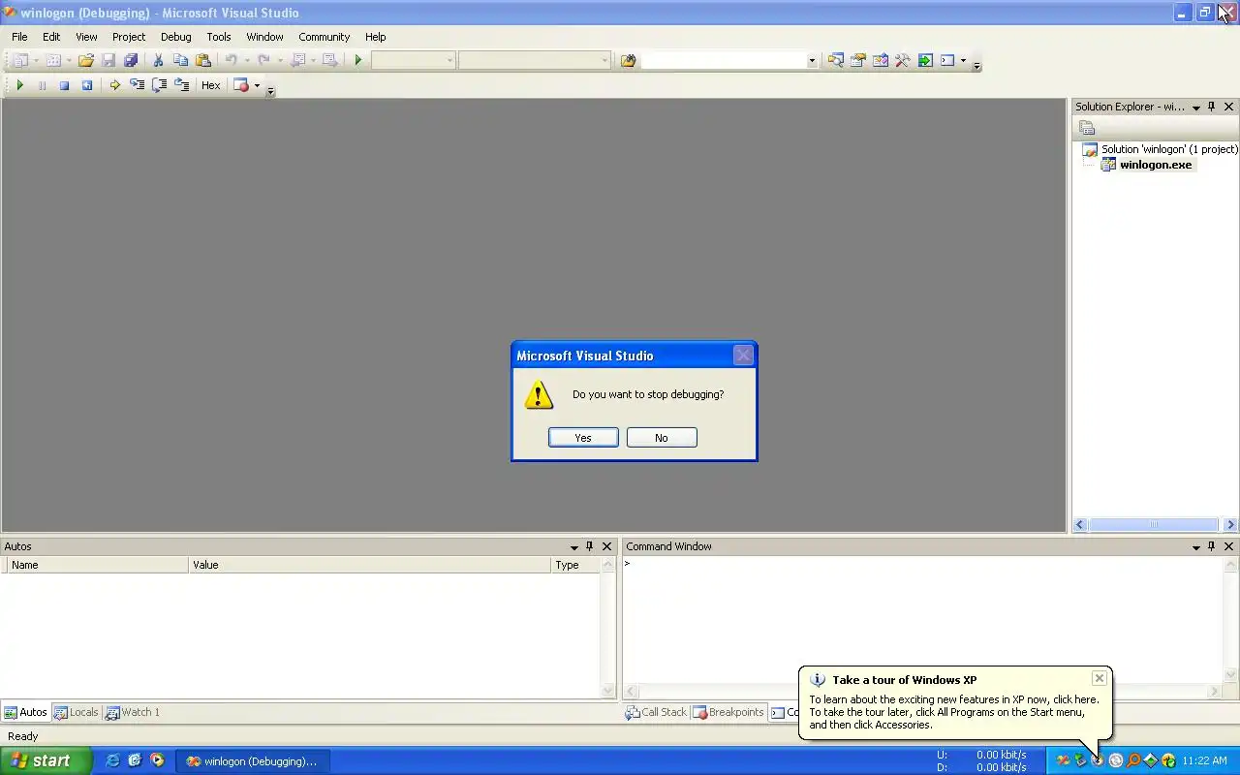Click the Undo arrow icon
Viewport: 1240px width, 775px height.
[231, 60]
